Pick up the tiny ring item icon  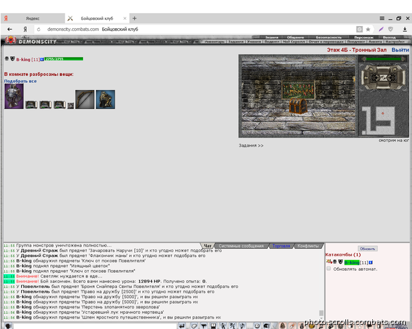click(71, 106)
